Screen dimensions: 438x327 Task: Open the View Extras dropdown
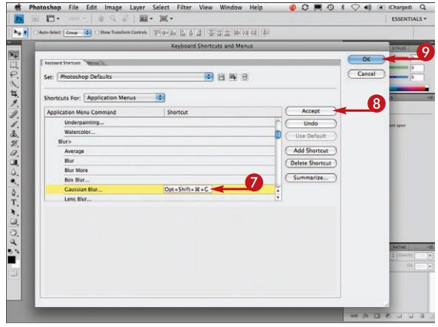click(53, 18)
